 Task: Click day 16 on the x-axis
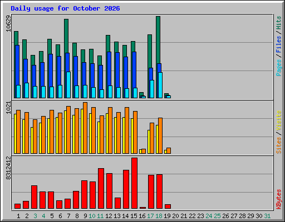(x=142, y=216)
